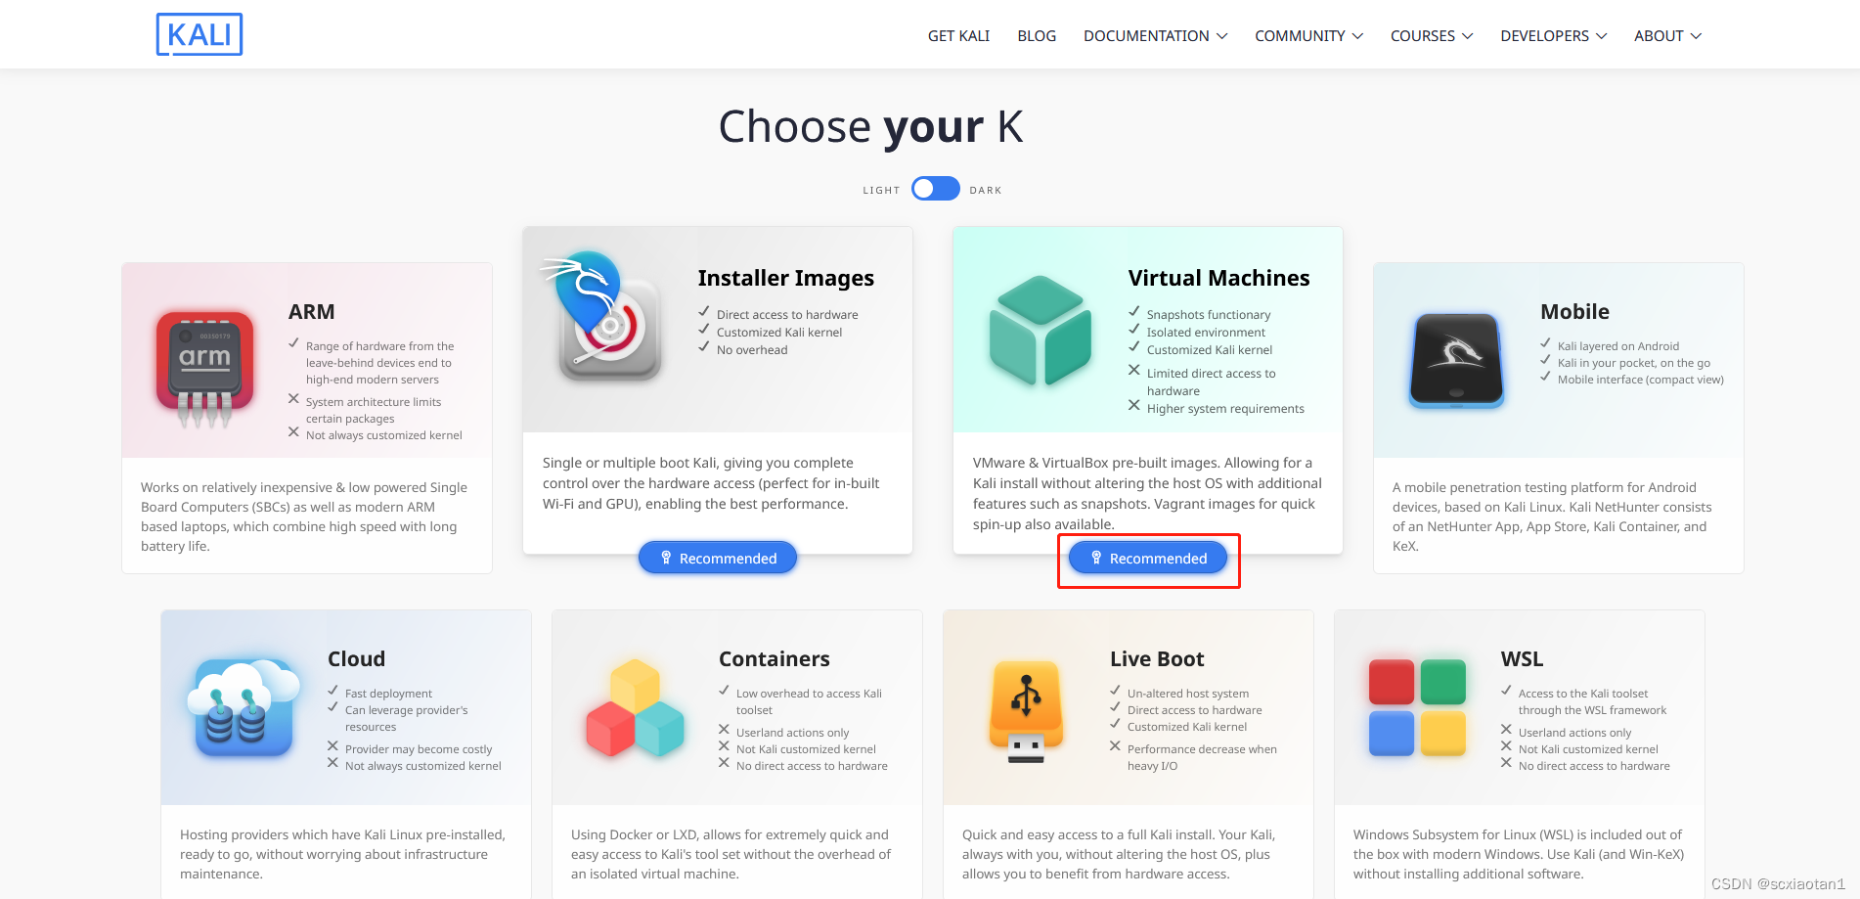
Task: Click "No overhead" under Installer Images
Action: 752,350
